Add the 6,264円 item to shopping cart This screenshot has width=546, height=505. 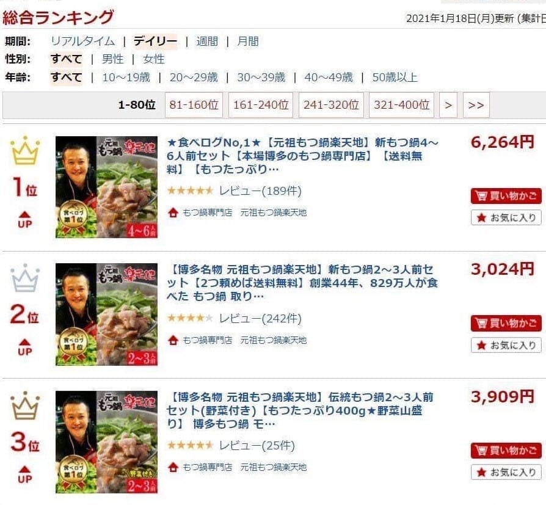pos(506,196)
